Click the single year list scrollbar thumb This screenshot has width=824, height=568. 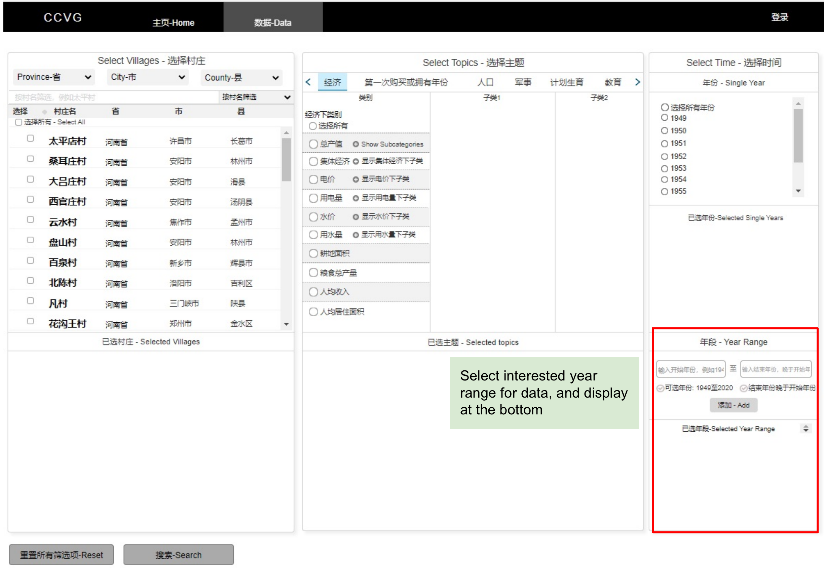click(x=798, y=135)
